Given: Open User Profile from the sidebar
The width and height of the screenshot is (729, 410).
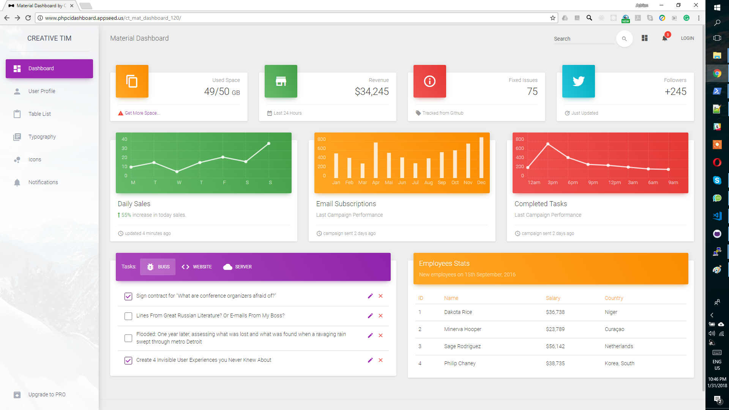Looking at the screenshot, I should (x=42, y=91).
